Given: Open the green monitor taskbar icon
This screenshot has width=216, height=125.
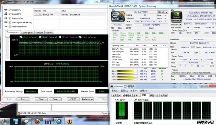Looking at the screenshot, I should (x=5, y=121).
